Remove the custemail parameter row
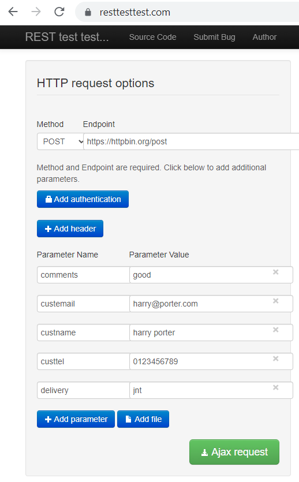 coord(276,301)
